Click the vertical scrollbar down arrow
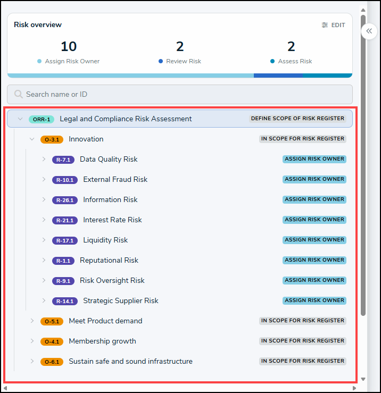The image size is (381, 393). [x=363, y=379]
